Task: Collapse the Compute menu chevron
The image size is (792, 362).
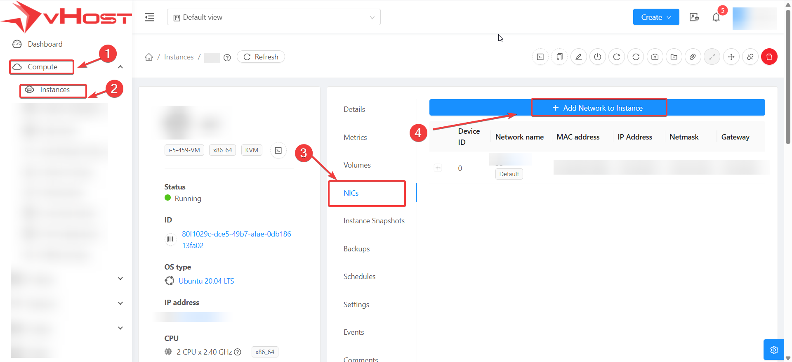Action: 120,67
